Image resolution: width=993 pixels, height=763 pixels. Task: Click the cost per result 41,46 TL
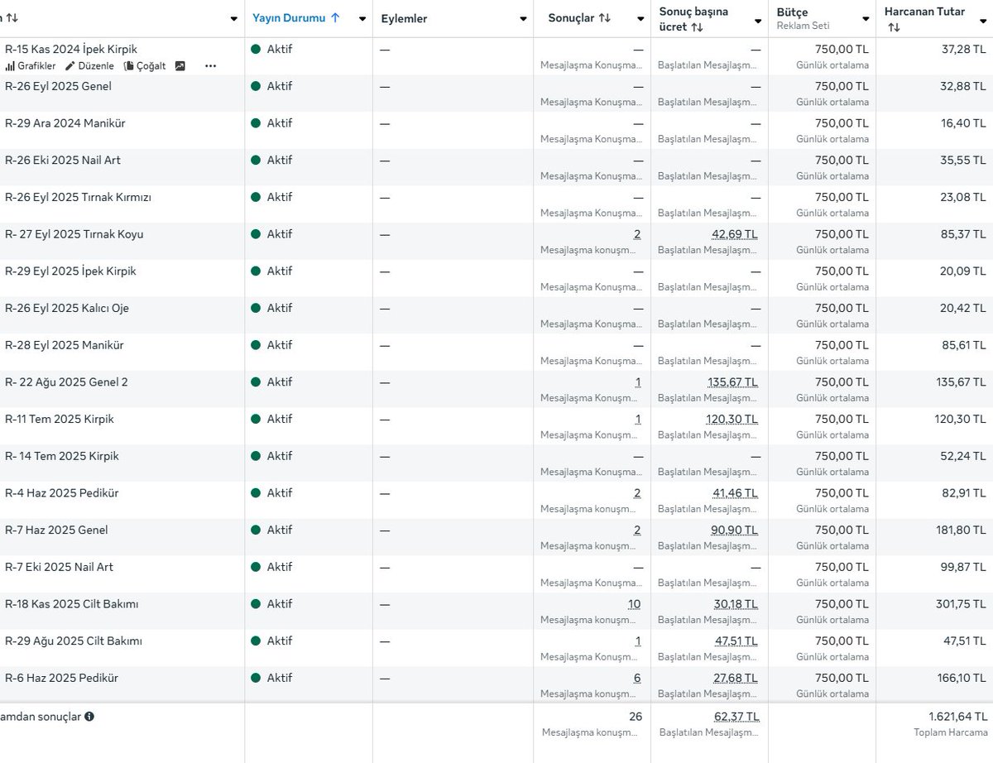[736, 493]
